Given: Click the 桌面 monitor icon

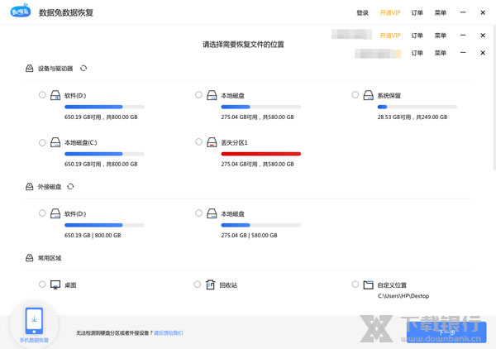Looking at the screenshot, I should 55,284.
